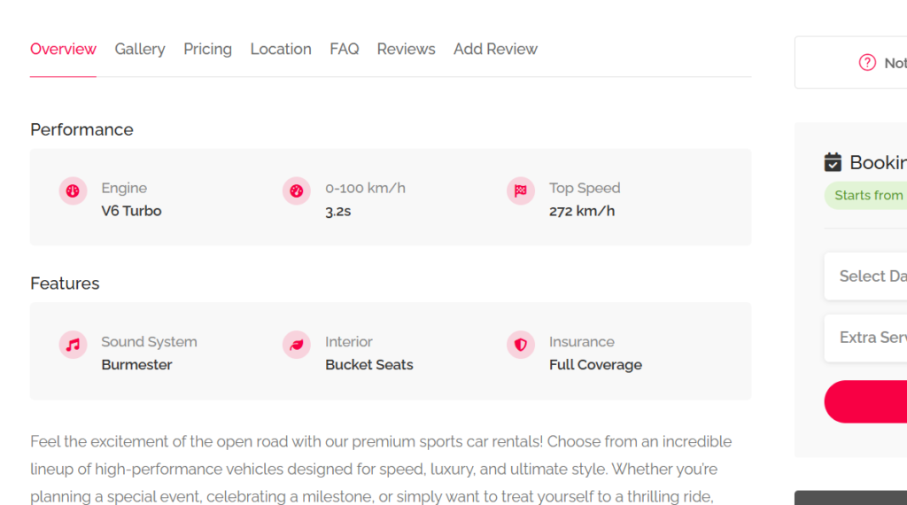Open the FAQ tab
The width and height of the screenshot is (907, 505).
click(344, 50)
